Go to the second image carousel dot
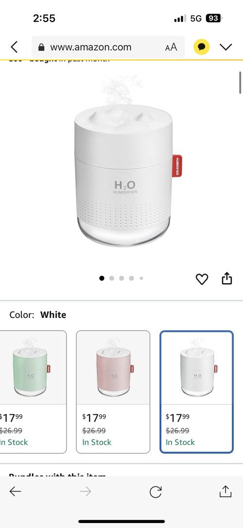Viewport: 243px width, 528px height. click(112, 278)
